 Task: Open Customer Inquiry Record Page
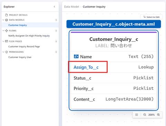point(24,47)
